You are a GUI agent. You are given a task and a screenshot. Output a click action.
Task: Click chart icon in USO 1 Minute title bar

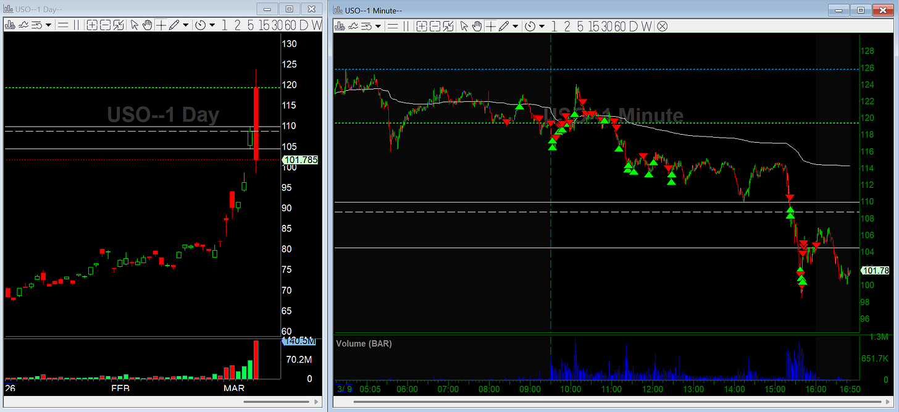[x=338, y=10]
